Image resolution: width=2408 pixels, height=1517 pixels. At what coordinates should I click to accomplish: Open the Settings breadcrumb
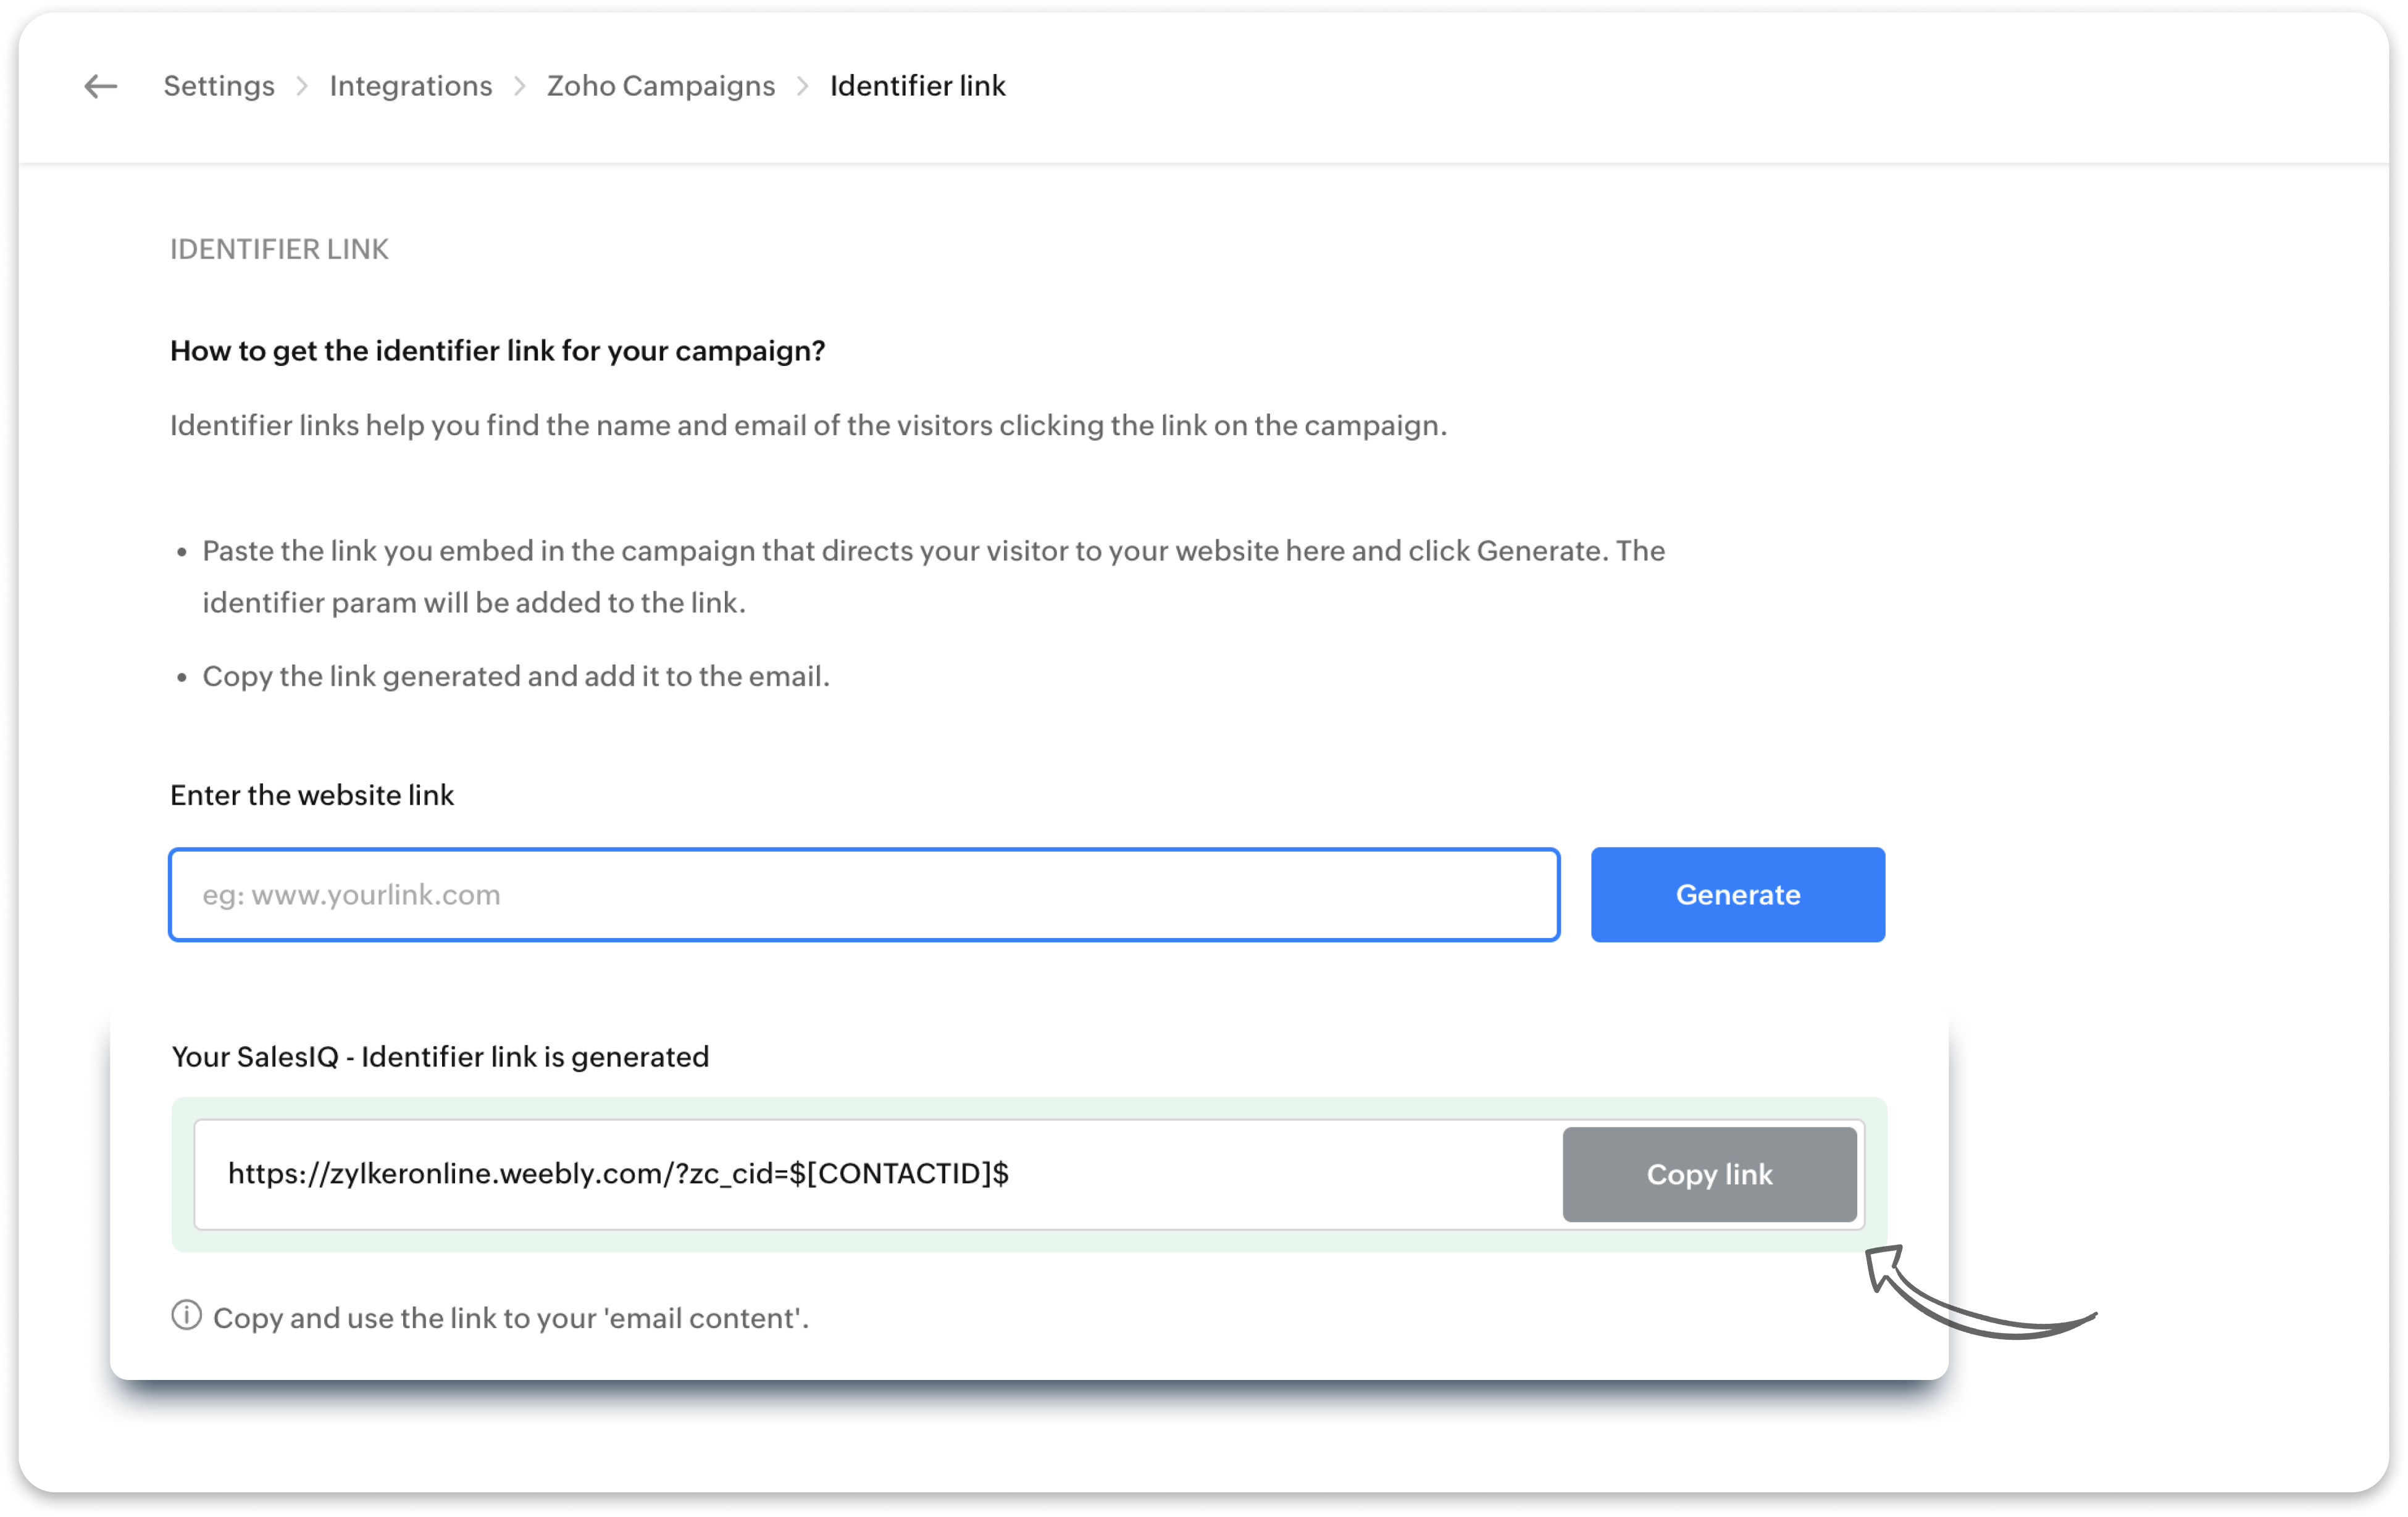219,87
